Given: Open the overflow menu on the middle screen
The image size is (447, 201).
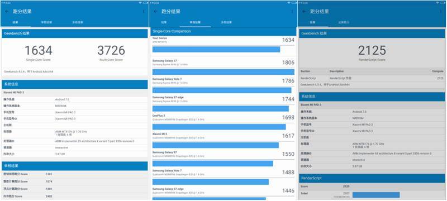Looking at the screenshot, I should [292, 12].
